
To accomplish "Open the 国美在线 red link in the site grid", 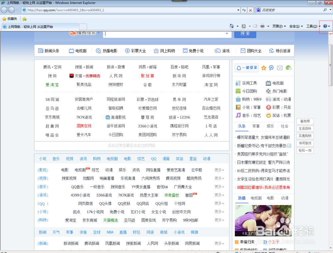I will [x=84, y=126].
